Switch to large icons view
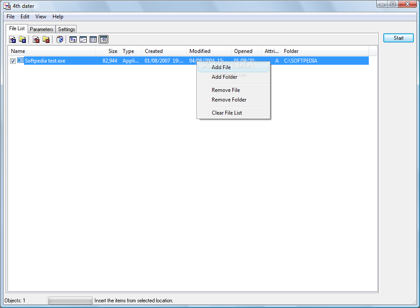This screenshot has width=420, height=308. (73, 40)
